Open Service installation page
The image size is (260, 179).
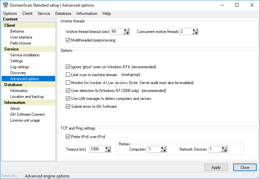pyautogui.click(x=25, y=55)
